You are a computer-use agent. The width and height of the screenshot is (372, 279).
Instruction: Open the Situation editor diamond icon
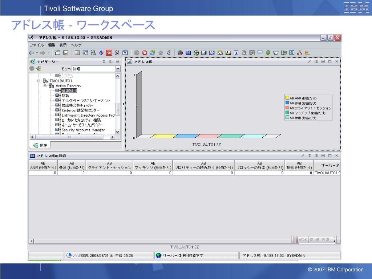coord(101,53)
